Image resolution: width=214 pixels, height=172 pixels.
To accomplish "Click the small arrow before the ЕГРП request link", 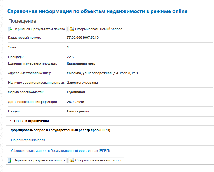I will [9, 151].
